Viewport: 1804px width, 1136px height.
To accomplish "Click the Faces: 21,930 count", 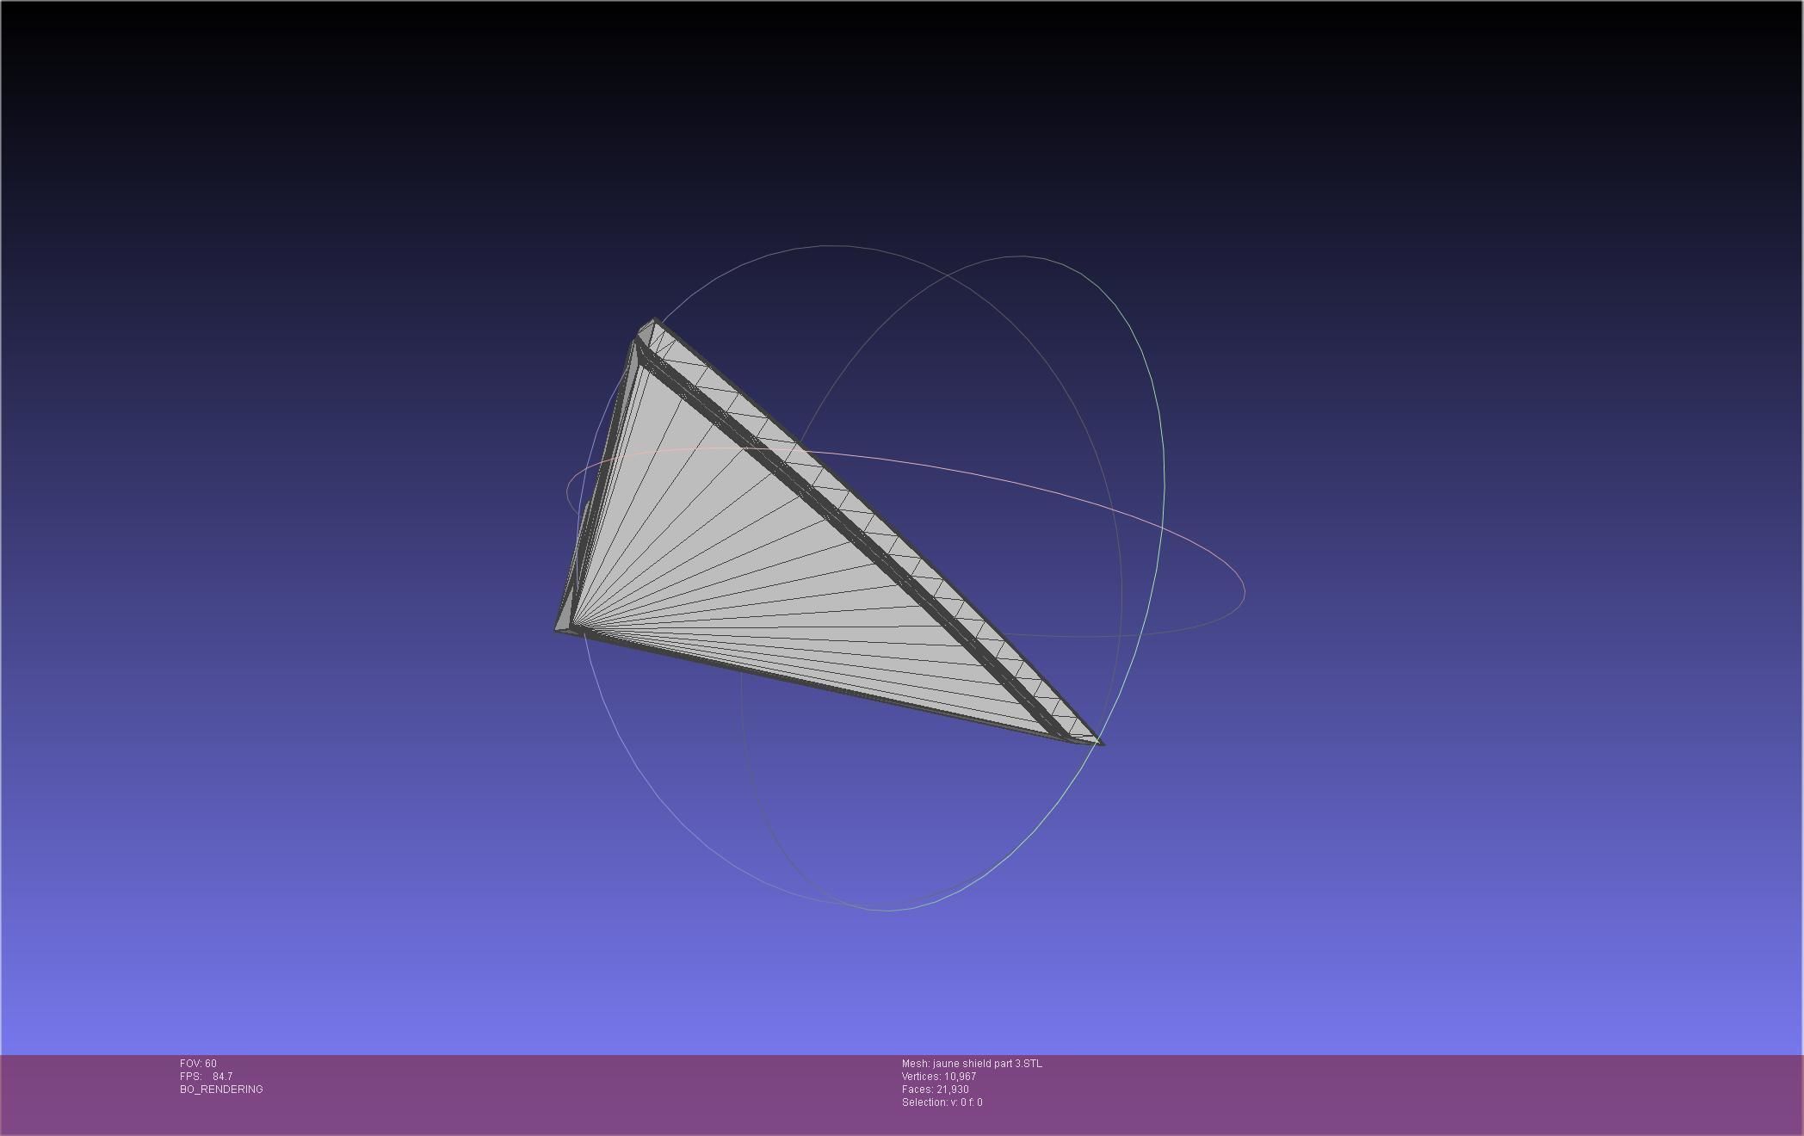I will click(935, 1090).
